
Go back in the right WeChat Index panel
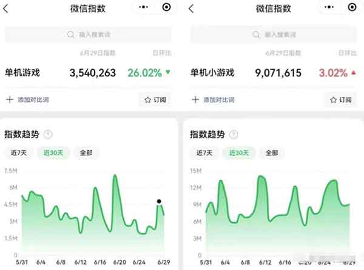point(191,9)
